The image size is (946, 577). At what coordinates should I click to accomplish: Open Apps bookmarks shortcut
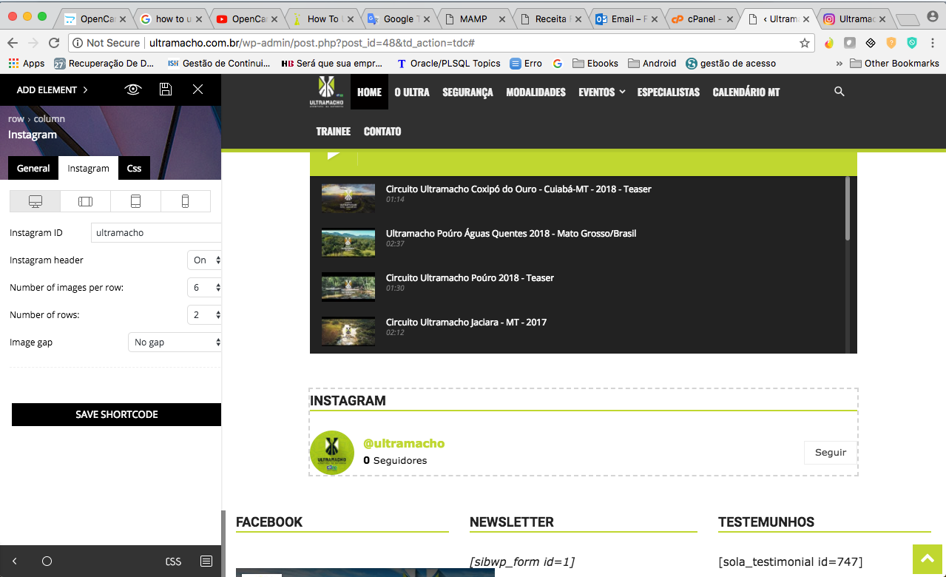point(27,64)
